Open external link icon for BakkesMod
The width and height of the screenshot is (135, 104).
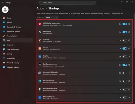[x=129, y=32]
